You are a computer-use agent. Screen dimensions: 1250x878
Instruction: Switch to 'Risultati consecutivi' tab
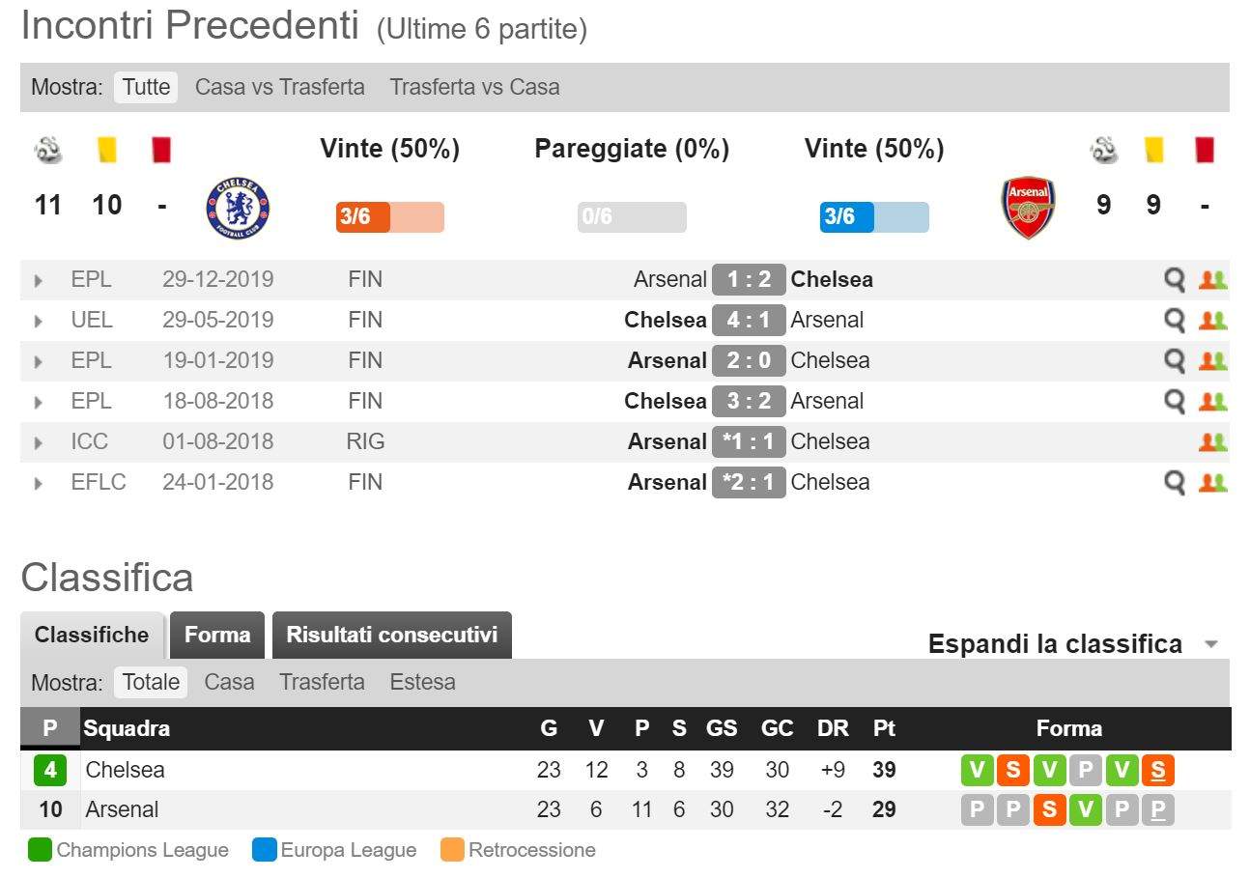[392, 635]
